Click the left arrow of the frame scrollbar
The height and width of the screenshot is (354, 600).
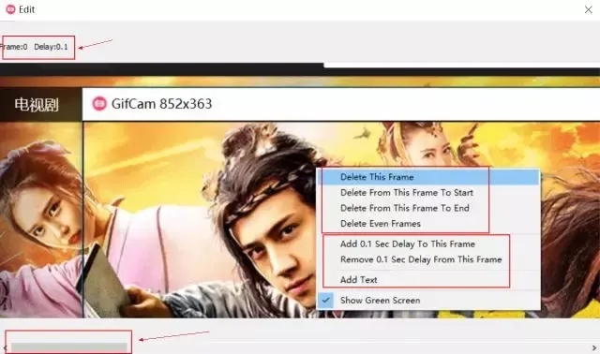(x=5, y=347)
